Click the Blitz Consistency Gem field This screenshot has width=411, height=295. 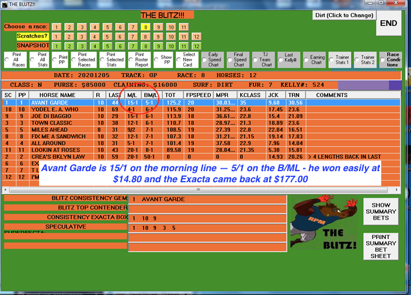(x=208, y=199)
